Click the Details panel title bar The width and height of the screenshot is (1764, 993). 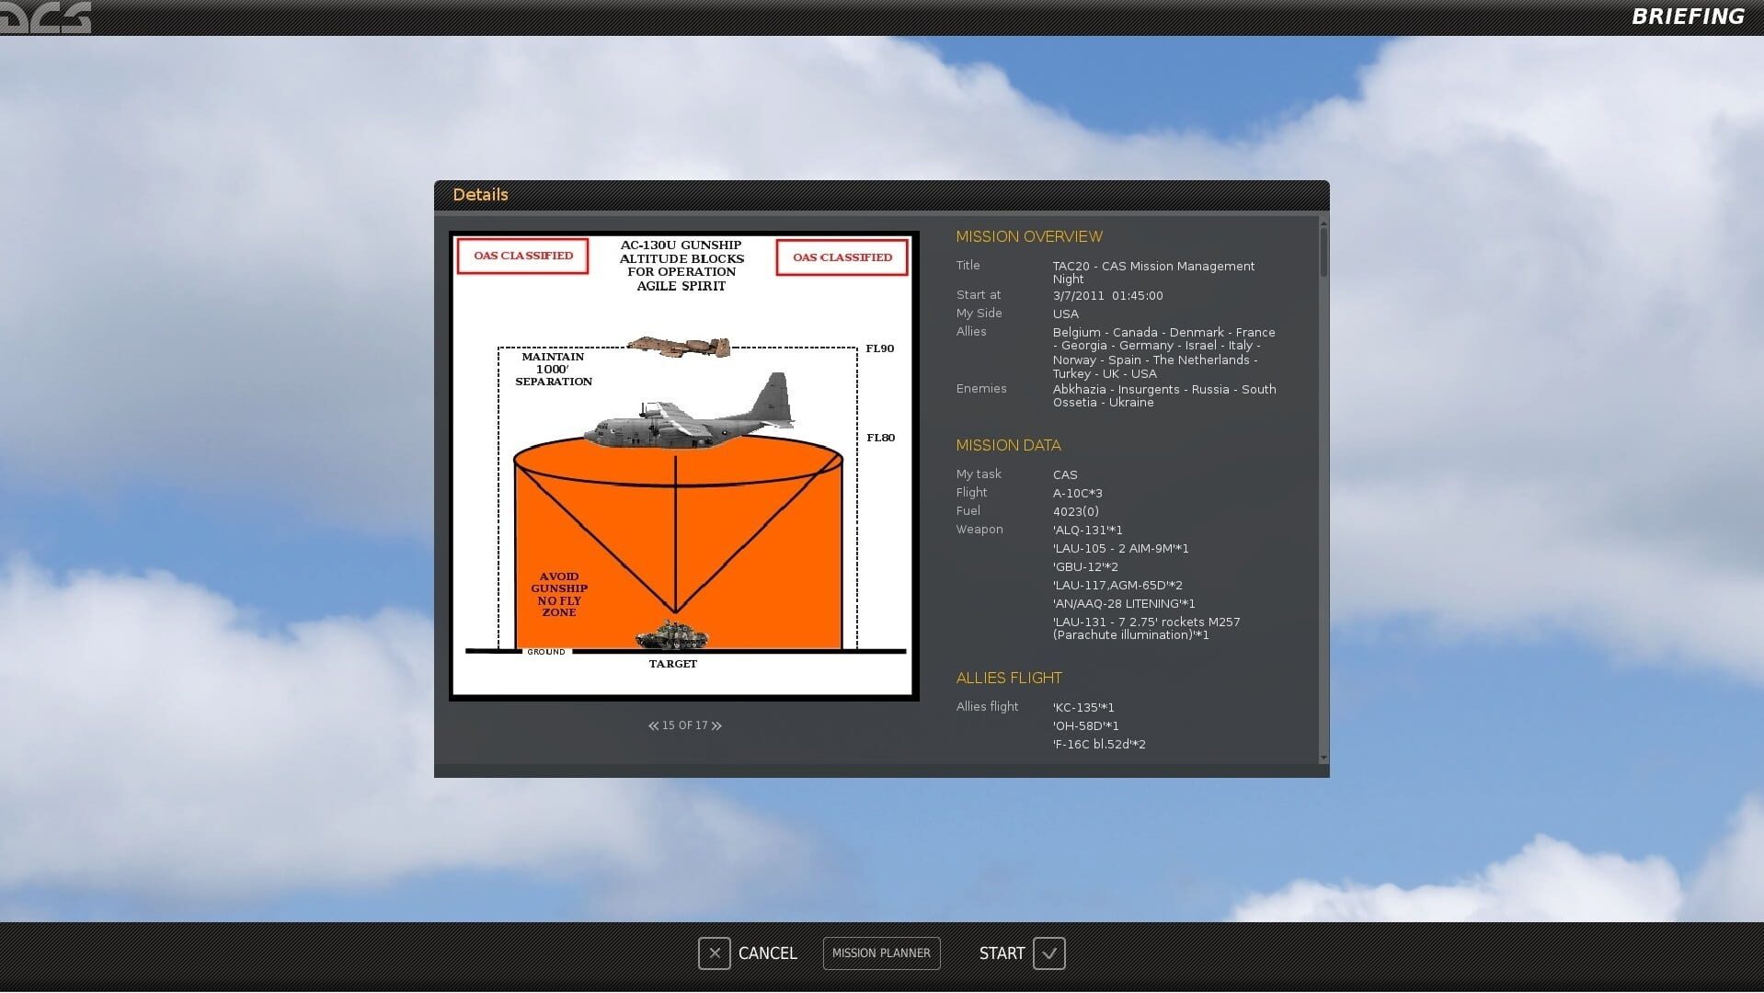(480, 194)
